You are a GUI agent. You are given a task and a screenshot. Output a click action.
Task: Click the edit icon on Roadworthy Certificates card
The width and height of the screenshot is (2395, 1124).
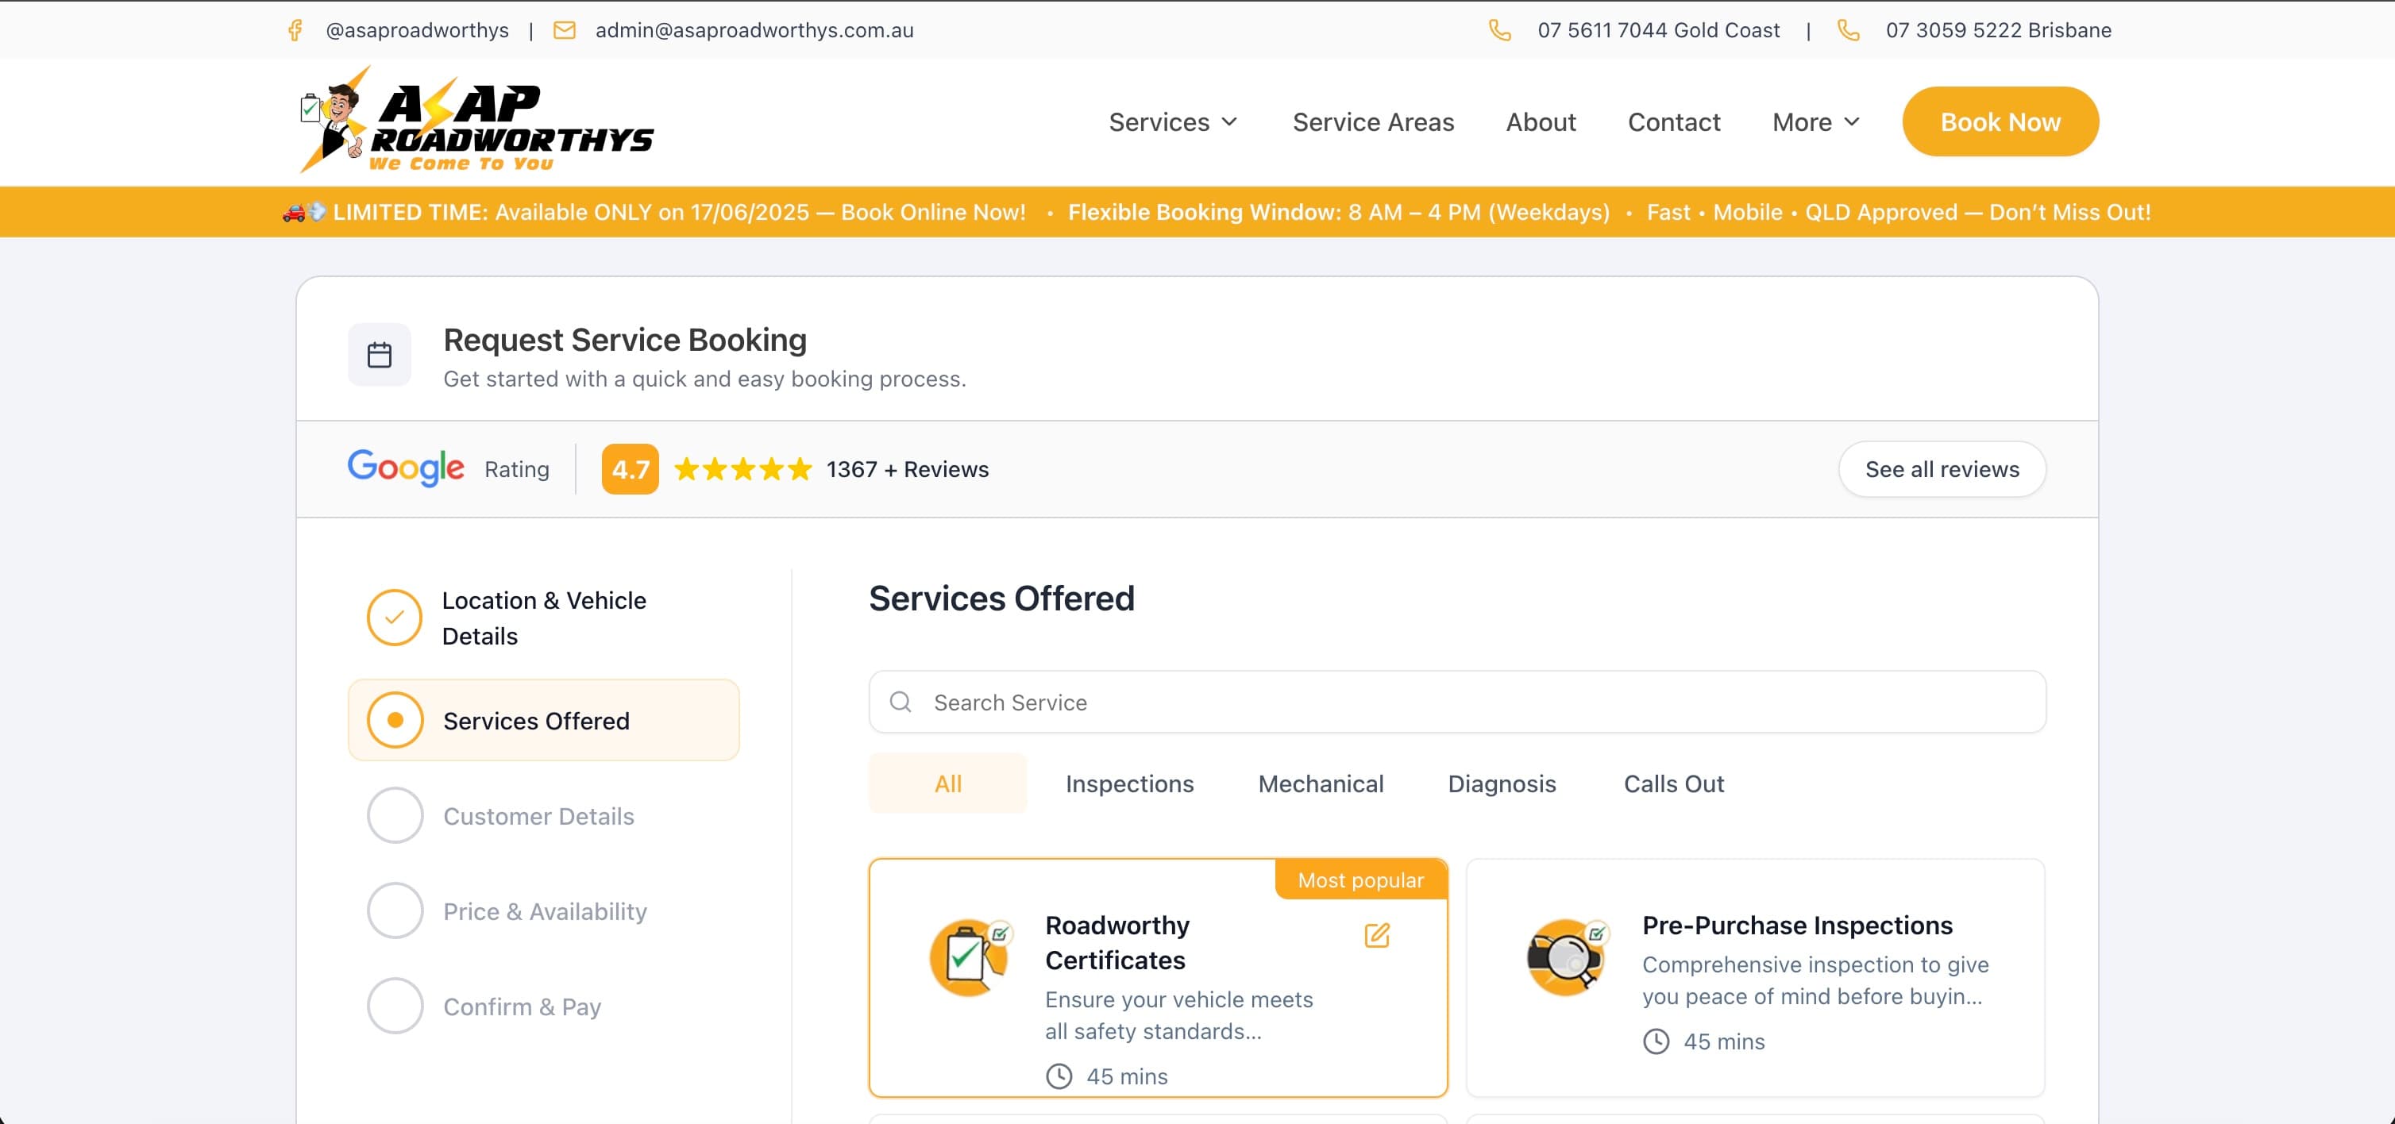click(x=1377, y=935)
